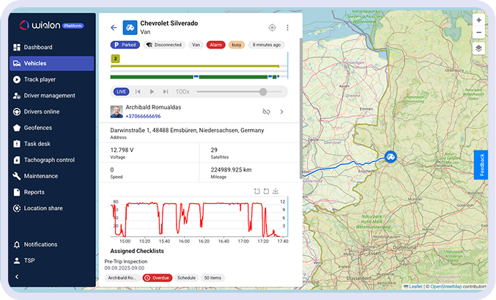
Task: Skip to the track start
Action: click(138, 92)
